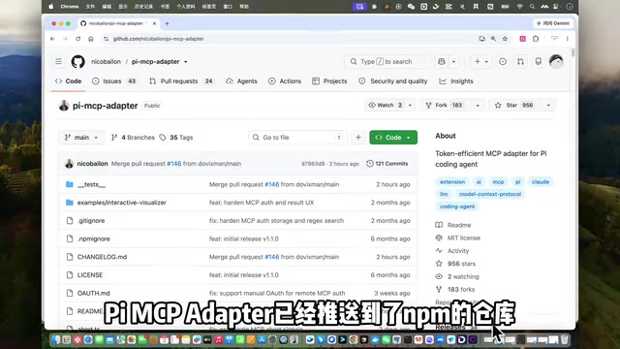Screen dimensions: 620x349
Task: View 35 Tags link
Action: (176, 138)
